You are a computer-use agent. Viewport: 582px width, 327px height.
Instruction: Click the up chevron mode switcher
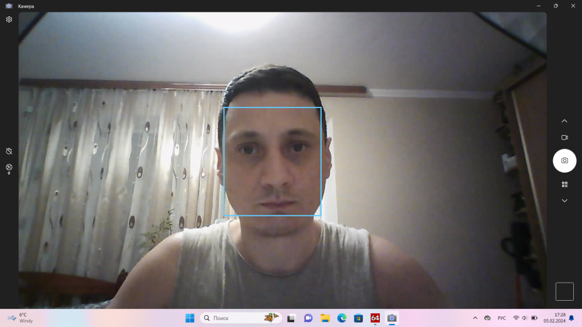564,121
